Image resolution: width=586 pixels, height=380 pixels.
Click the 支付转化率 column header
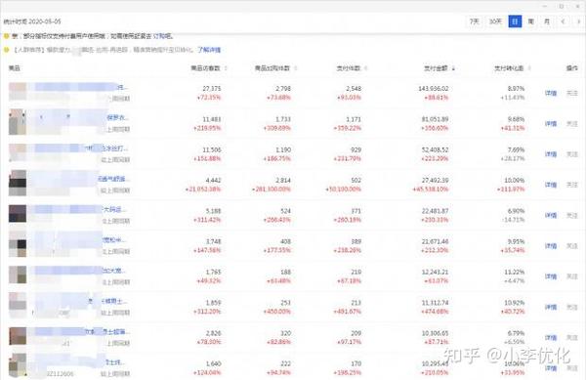coord(509,68)
